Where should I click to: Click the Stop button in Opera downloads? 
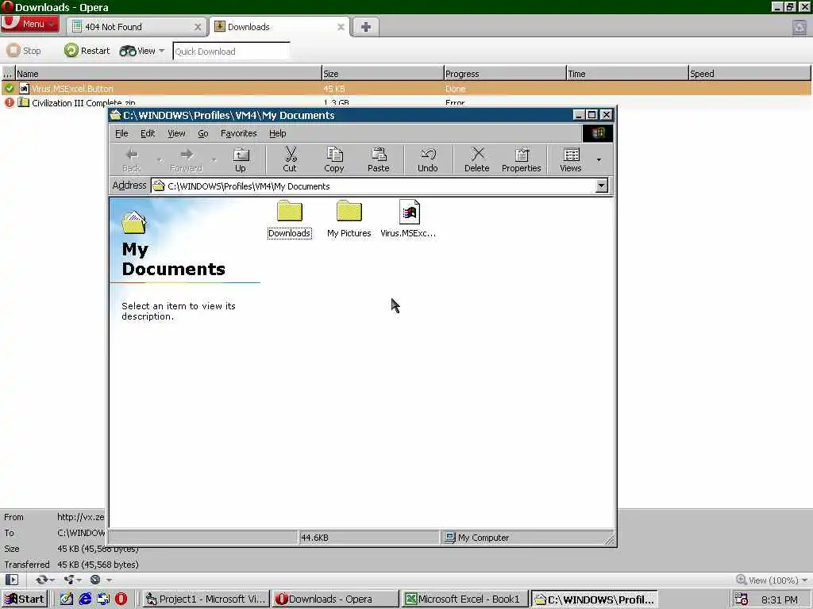(24, 51)
